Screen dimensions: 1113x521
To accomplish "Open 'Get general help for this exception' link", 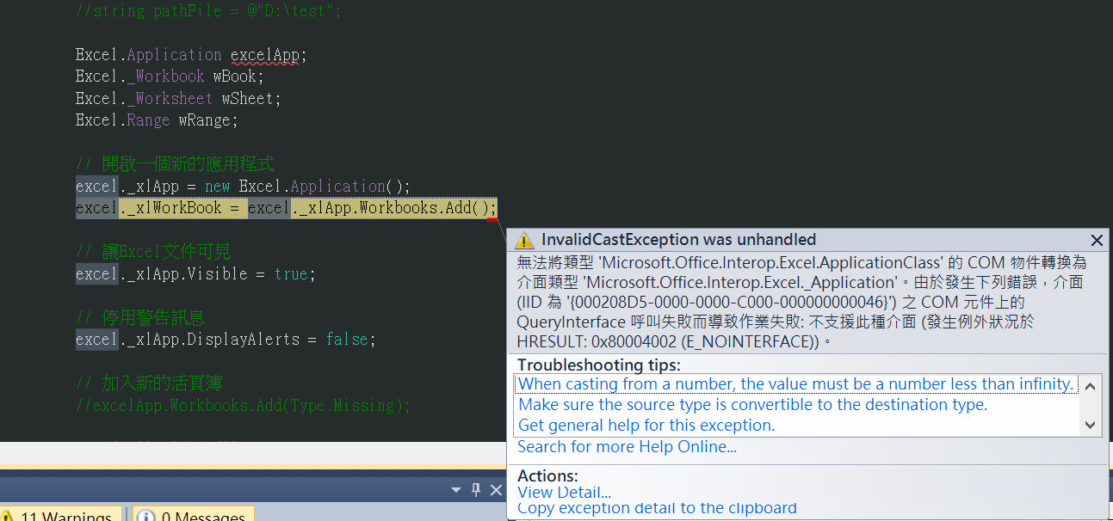I will tap(646, 425).
